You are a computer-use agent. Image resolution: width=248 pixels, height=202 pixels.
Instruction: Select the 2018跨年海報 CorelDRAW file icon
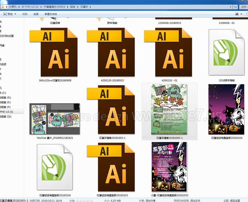pyautogui.click(x=227, y=52)
